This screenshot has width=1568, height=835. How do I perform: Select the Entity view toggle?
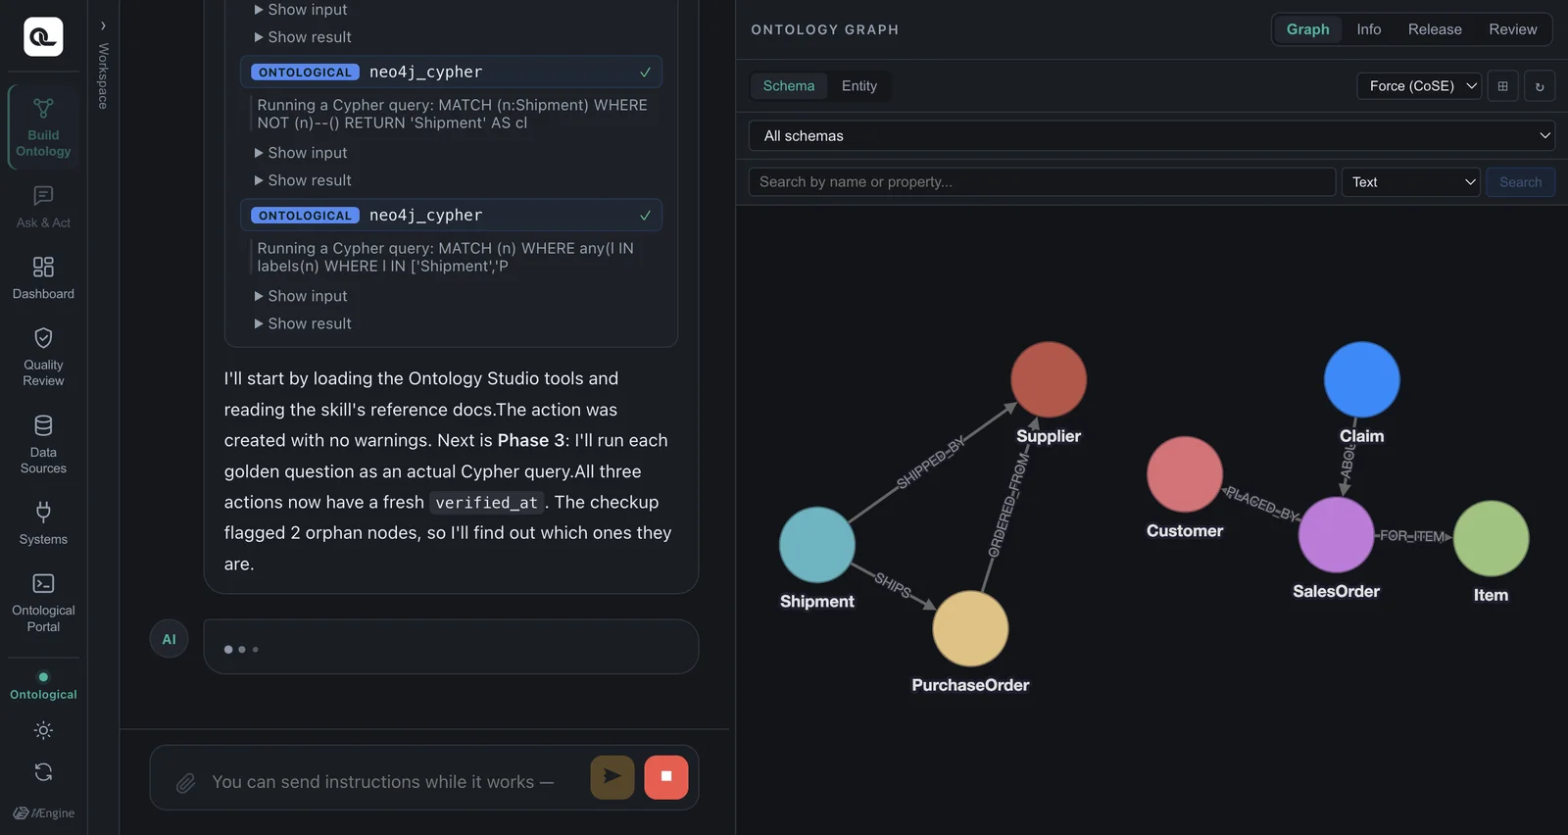859,86
